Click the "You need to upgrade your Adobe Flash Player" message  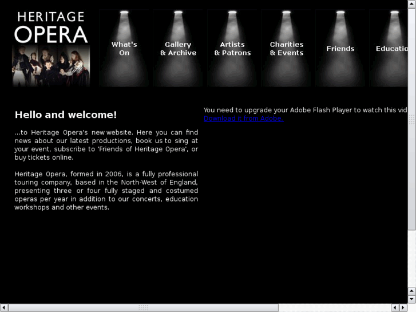pyautogui.click(x=306, y=110)
